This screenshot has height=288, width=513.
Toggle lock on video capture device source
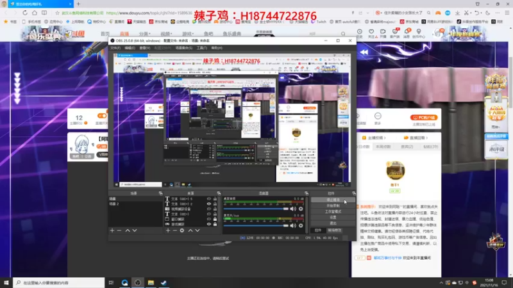click(215, 209)
